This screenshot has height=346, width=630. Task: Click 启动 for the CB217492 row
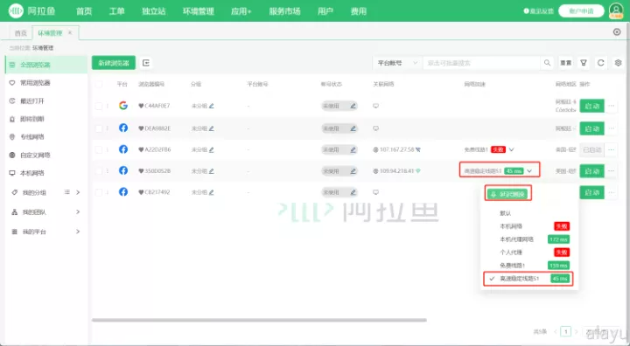(x=591, y=193)
